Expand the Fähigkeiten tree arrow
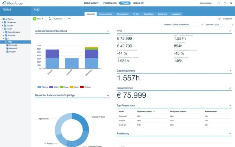Image resolution: width=235 pixels, height=147 pixels. click(3, 22)
